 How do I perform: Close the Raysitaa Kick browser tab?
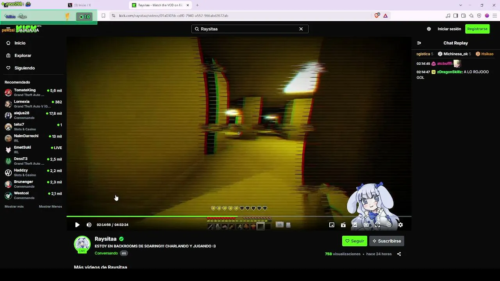[188, 5]
